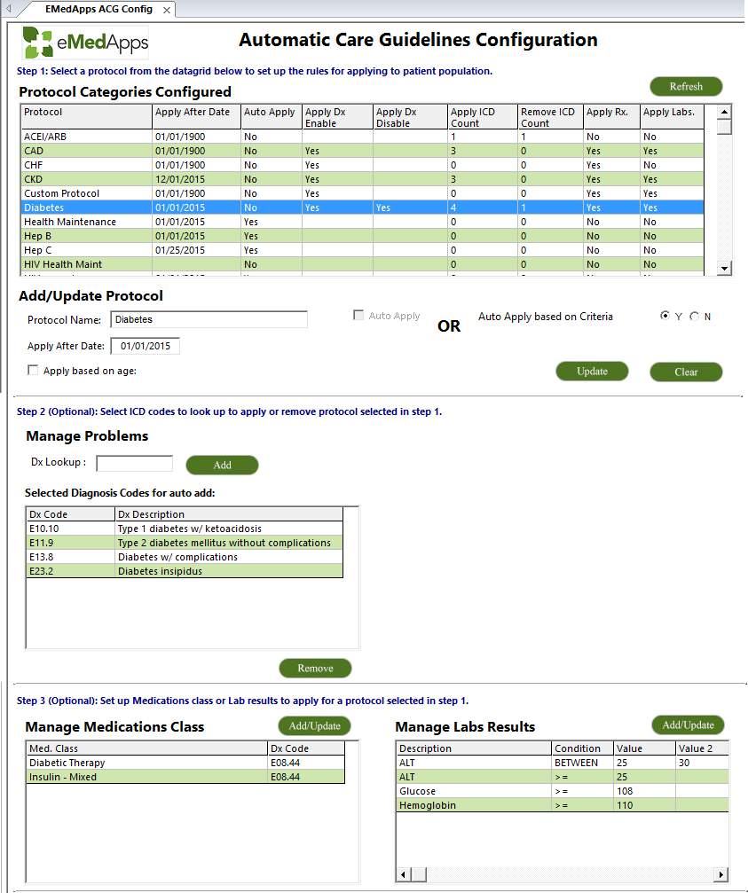Viewport: 748px width, 893px height.
Task: Select the ALT BETWEEN lab row
Action: [x=563, y=763]
